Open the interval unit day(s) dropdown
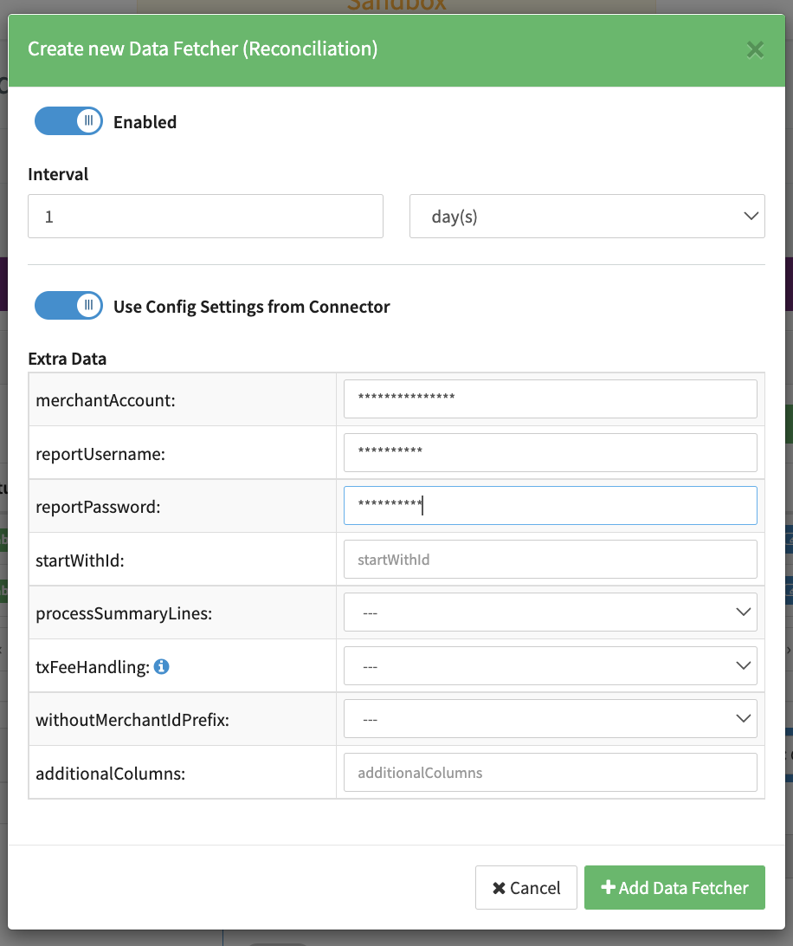This screenshot has width=793, height=946. tap(586, 217)
